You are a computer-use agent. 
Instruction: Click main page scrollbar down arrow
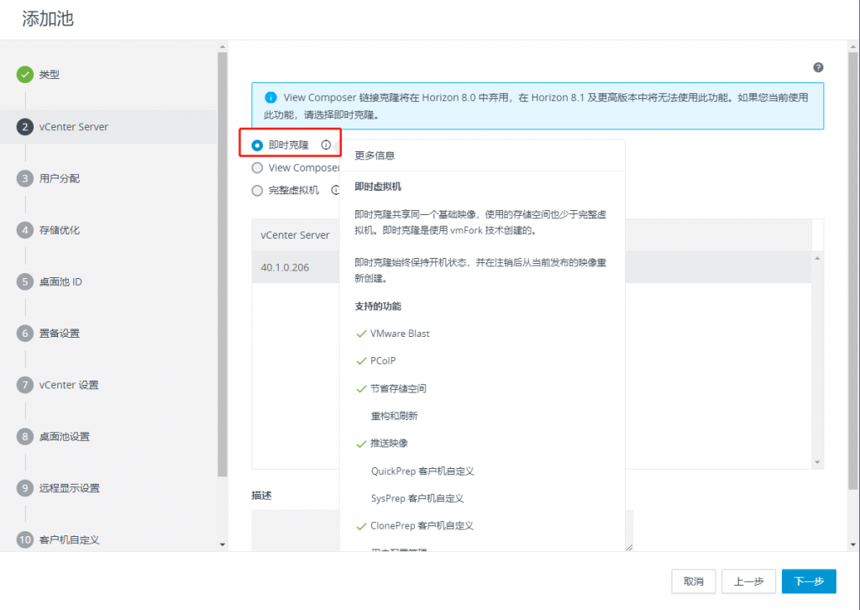point(852,544)
